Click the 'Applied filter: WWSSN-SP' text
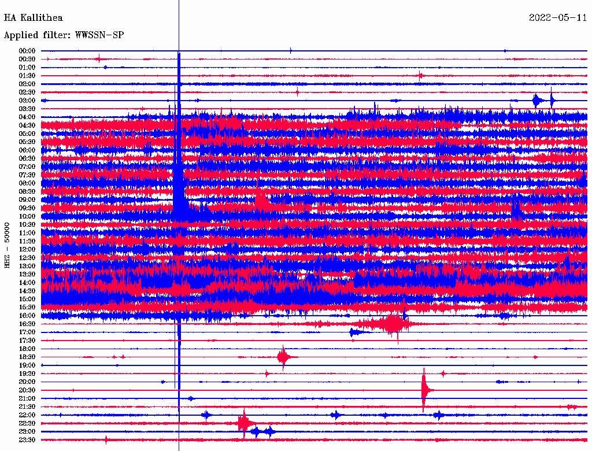 click(x=64, y=35)
